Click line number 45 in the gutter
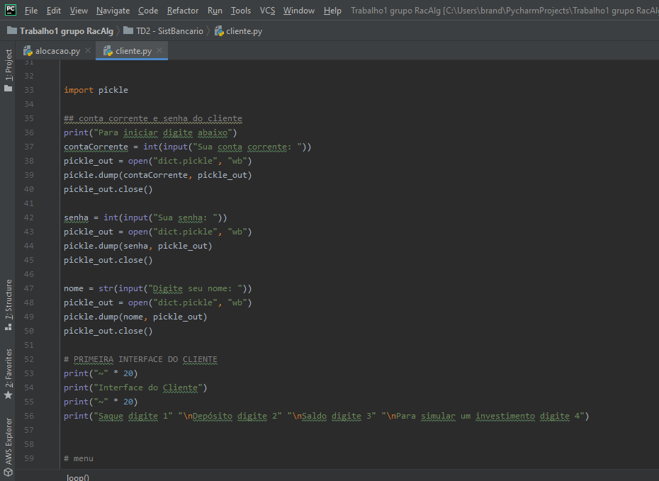 coord(28,260)
